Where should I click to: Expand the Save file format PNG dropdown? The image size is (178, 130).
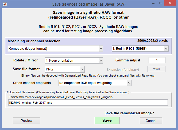pyautogui.click(x=65, y=69)
